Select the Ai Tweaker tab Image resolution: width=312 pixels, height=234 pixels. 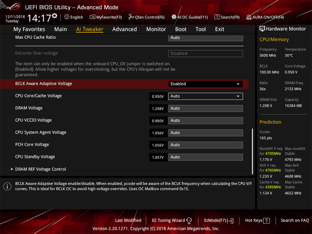point(90,29)
